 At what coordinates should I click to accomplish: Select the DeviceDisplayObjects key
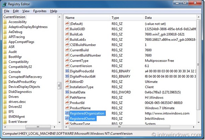[24, 87]
